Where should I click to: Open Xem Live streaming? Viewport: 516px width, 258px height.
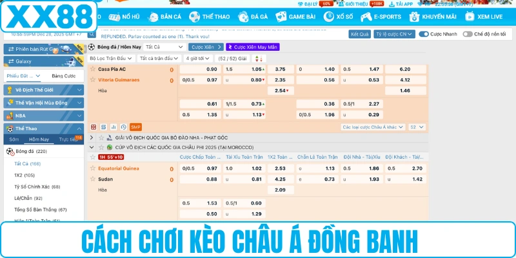point(484,17)
